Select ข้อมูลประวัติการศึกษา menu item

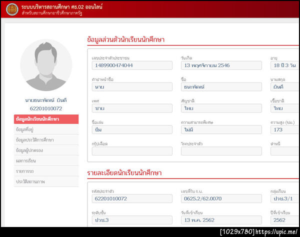[x=46, y=140]
